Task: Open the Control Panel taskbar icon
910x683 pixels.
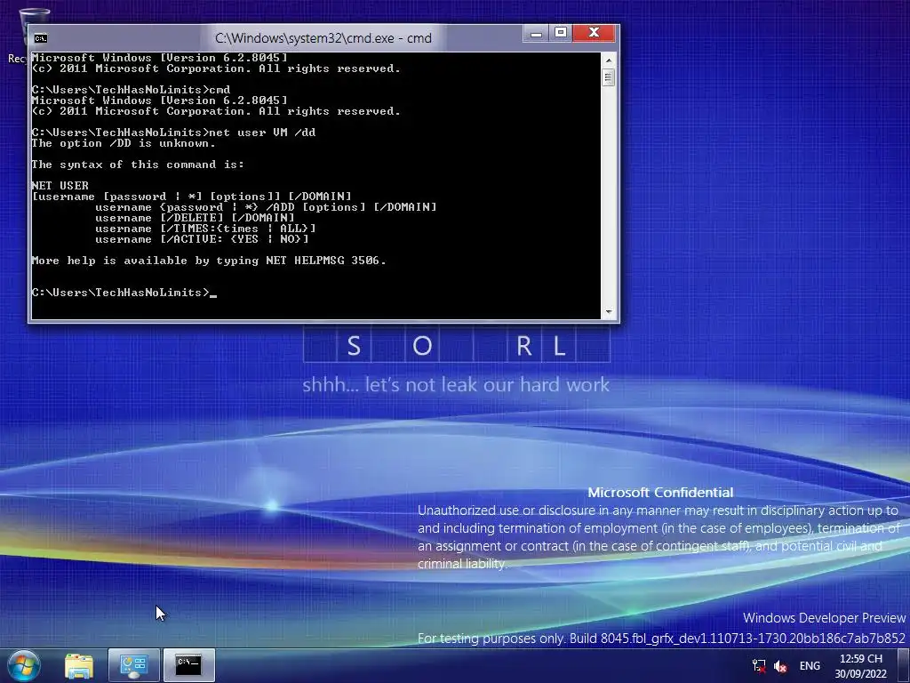Action: pyautogui.click(x=133, y=665)
